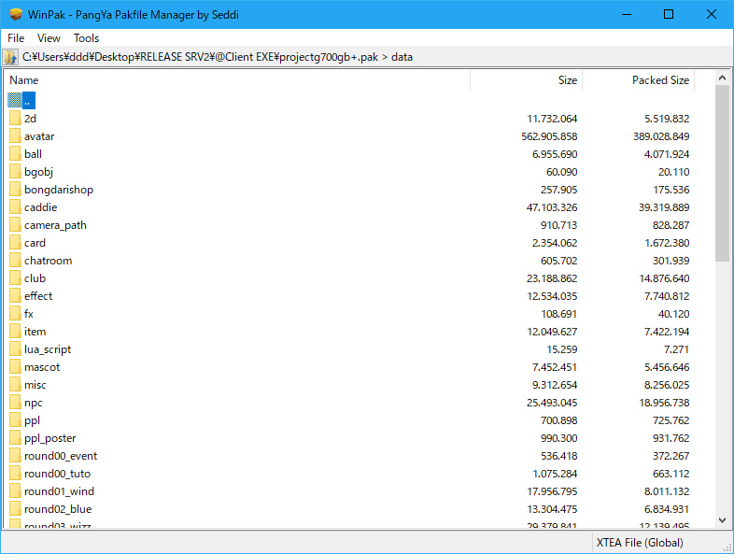Click the chatroom folder icon
This screenshot has height=554, width=734.
(15, 261)
